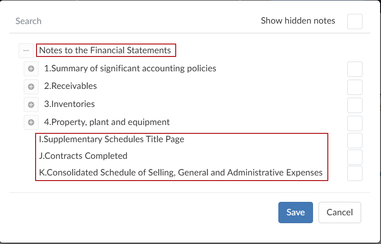Select the Notes to the Financial Statements heading
Viewport: 381px width, 244px height.
click(105, 50)
